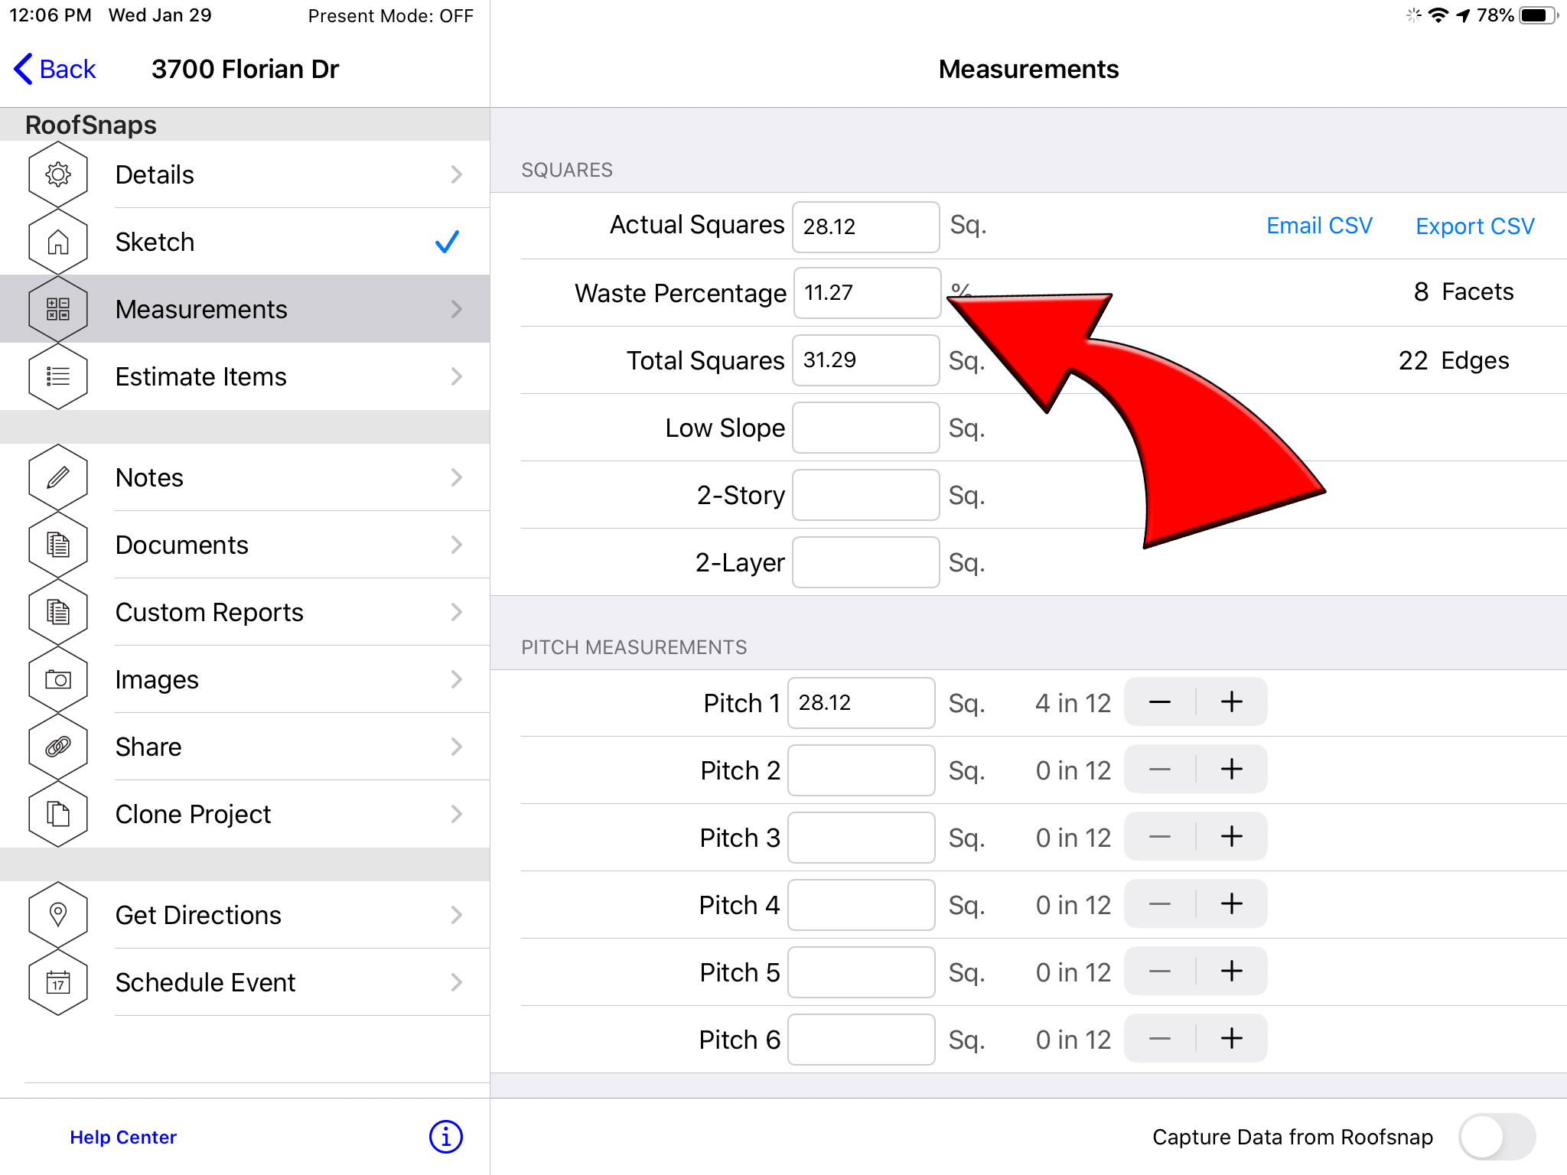Tap the 2-Layer input field
The image size is (1567, 1175).
[x=865, y=562]
